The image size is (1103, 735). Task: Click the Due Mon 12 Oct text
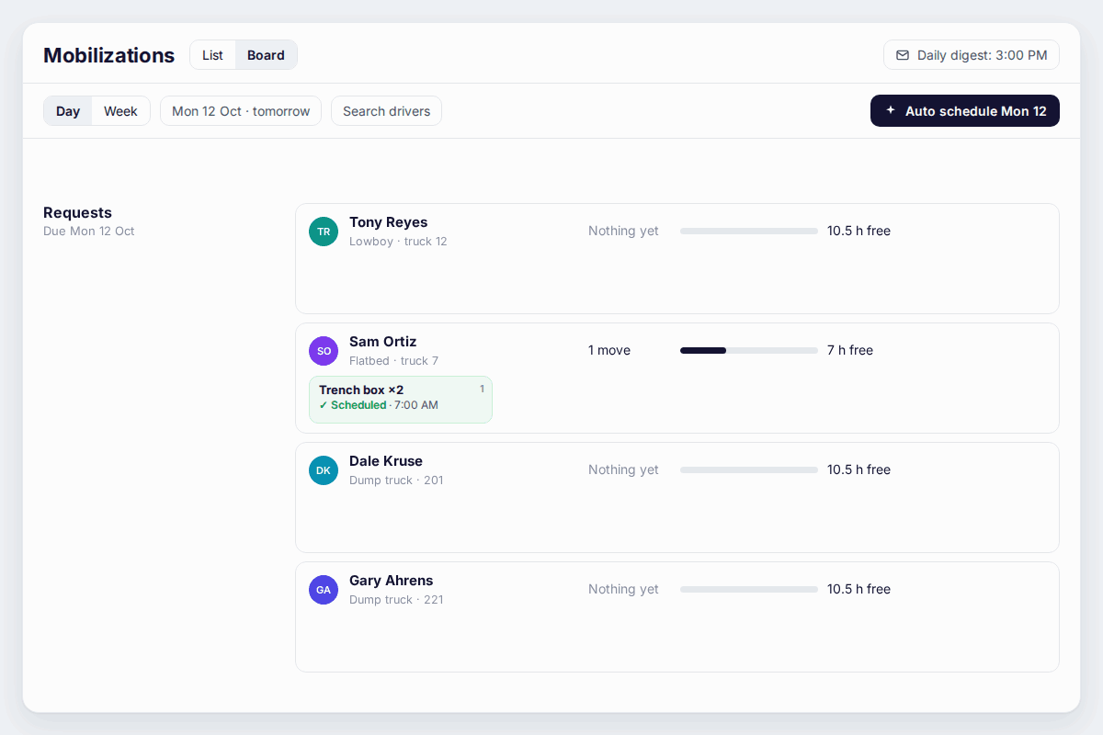[x=88, y=232]
